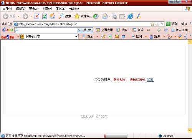Image resolution: width=192 pixels, height=139 pixels.
Task: Open the Forward button history dropdown
Action: coord(31,16)
